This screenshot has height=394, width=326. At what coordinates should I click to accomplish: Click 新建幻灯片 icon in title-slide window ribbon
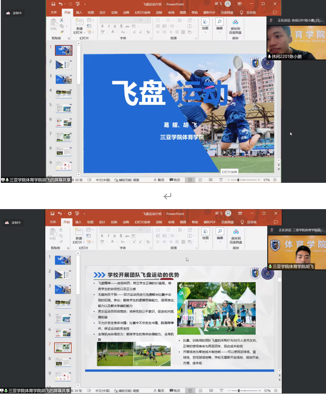pyautogui.click(x=79, y=22)
